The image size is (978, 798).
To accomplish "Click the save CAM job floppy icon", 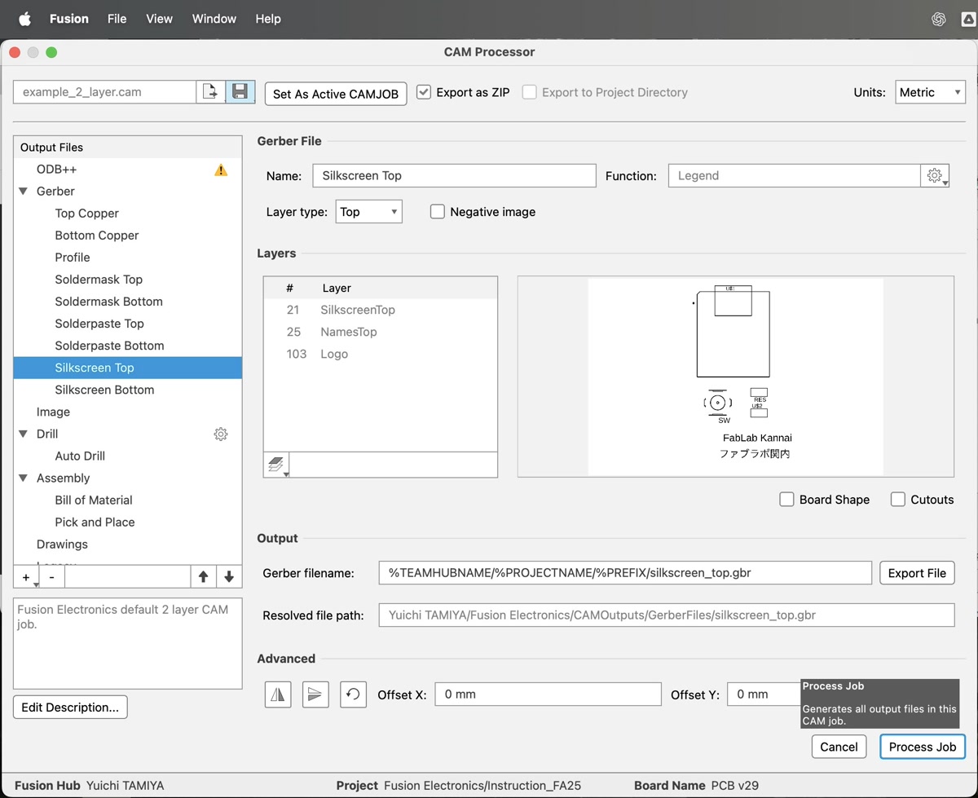I will tap(240, 92).
